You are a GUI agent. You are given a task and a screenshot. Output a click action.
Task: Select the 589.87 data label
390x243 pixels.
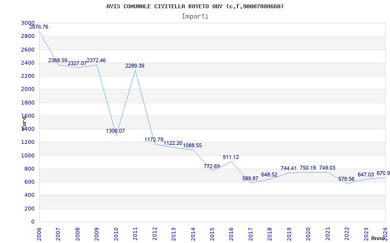tap(250, 178)
